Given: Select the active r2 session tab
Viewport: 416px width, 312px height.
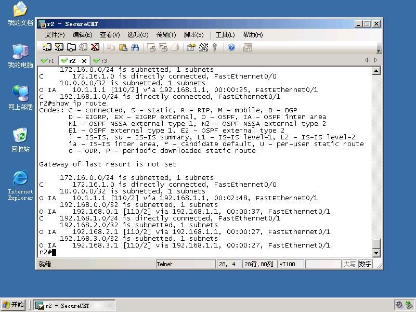Looking at the screenshot, I should click(72, 61).
